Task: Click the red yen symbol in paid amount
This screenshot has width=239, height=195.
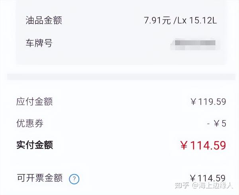Action: pos(184,145)
